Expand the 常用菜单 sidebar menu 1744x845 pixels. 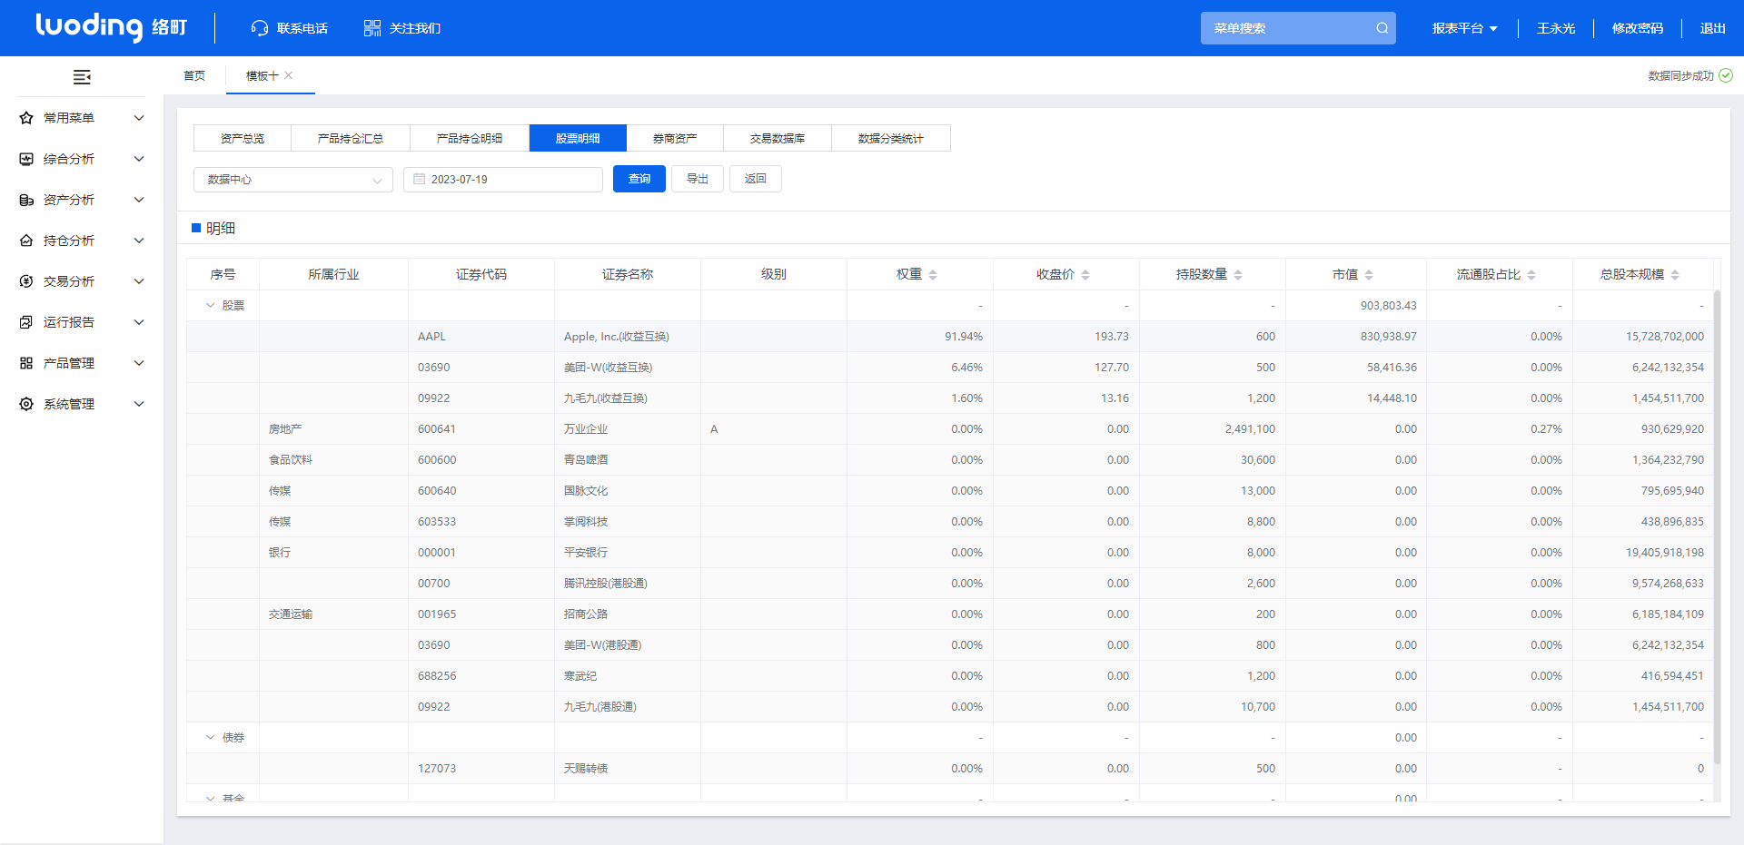click(139, 118)
